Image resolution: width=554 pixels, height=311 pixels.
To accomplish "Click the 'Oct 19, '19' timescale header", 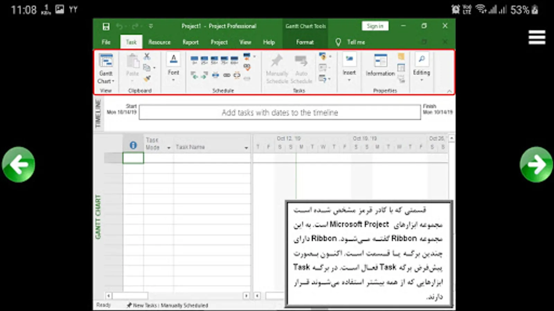I will point(365,138).
